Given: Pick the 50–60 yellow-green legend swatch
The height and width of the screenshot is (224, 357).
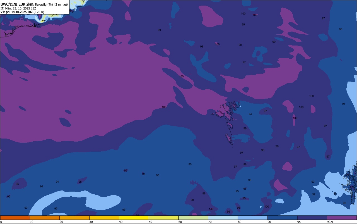Looking at the screenshot, I should click(x=163, y=218).
